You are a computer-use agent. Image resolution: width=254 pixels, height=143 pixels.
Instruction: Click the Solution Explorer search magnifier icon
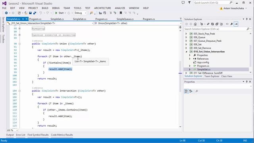coord(248,29)
